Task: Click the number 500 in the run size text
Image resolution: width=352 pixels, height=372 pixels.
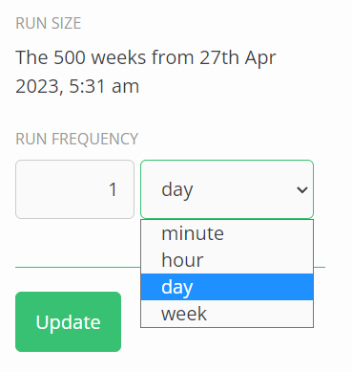Action: 70,57
